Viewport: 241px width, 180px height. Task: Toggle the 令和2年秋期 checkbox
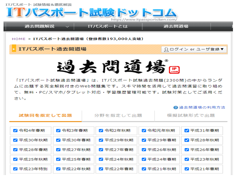(x=101, y=131)
